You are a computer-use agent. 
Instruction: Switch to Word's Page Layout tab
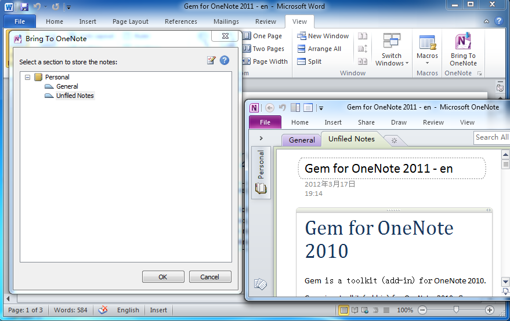pos(131,21)
